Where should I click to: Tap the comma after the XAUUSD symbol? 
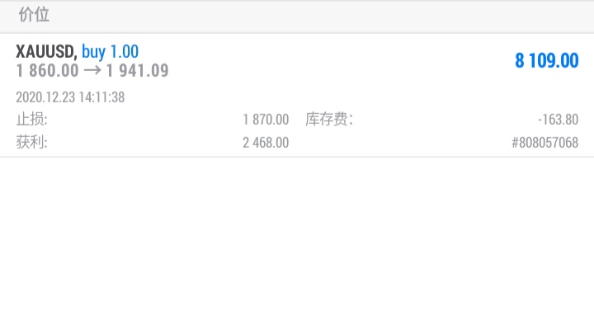click(x=75, y=57)
